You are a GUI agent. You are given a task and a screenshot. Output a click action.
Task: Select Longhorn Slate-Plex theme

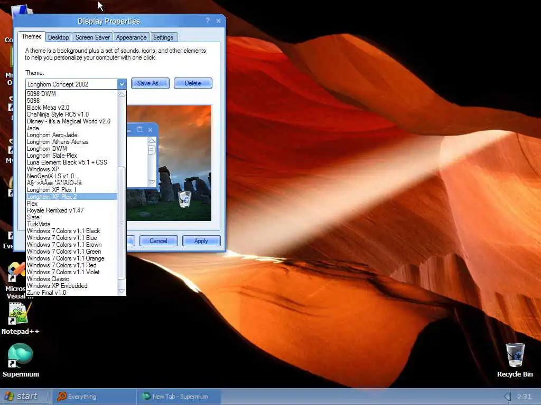72,156
